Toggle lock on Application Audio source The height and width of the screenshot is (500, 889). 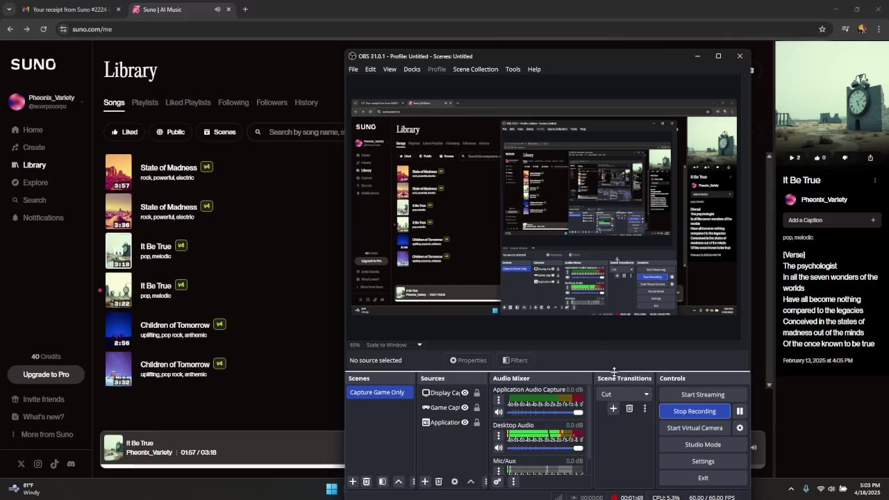tap(476, 422)
